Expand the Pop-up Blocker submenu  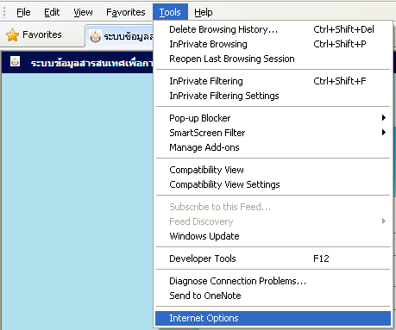click(x=273, y=118)
